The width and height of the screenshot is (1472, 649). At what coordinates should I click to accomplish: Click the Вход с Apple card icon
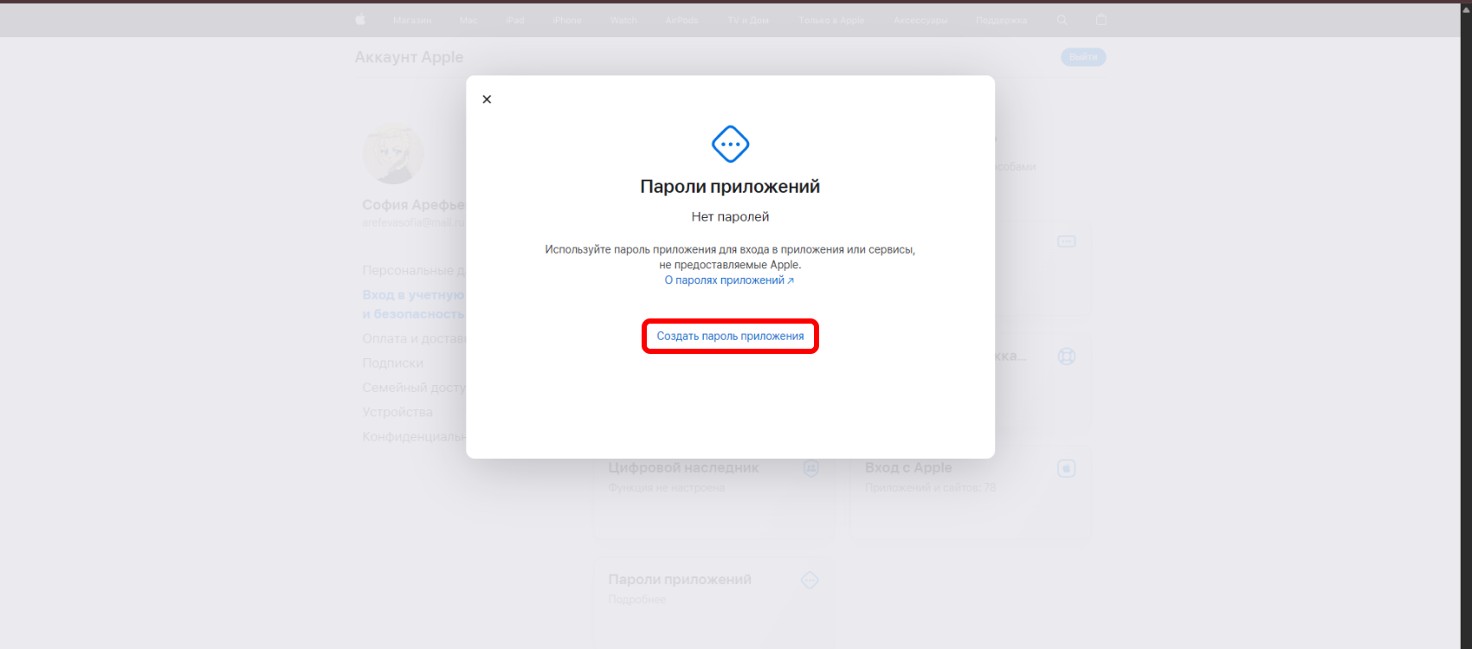coord(1067,468)
